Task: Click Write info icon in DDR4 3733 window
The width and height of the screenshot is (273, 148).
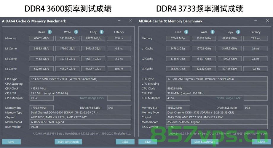Action: coord(213,32)
